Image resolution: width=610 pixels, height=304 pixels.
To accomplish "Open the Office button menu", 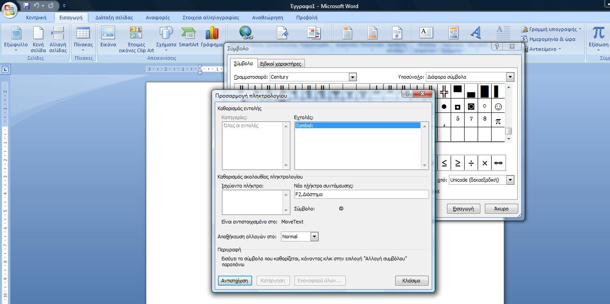I will 9,9.
